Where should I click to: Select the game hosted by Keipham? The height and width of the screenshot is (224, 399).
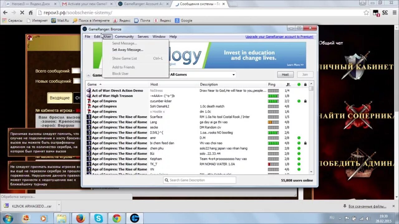tap(197, 159)
